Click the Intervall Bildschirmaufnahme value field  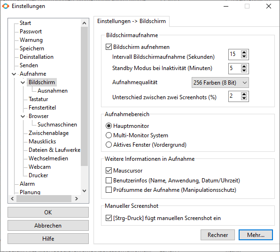[234, 55]
